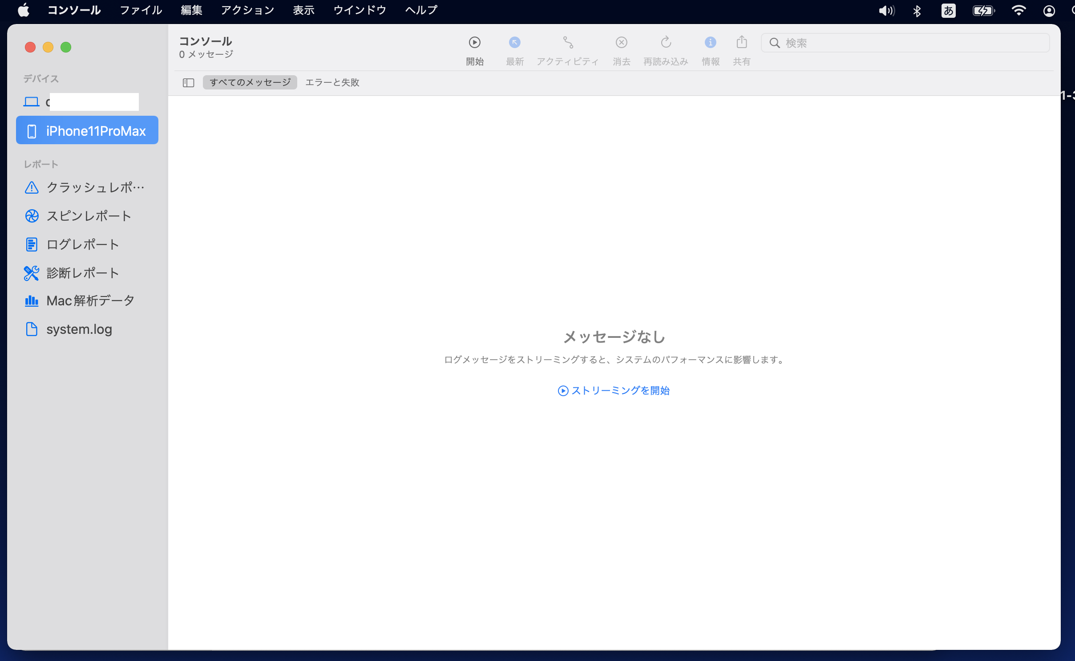
Task: Open the アクティビティ toolbar icon
Action: pyautogui.click(x=568, y=43)
